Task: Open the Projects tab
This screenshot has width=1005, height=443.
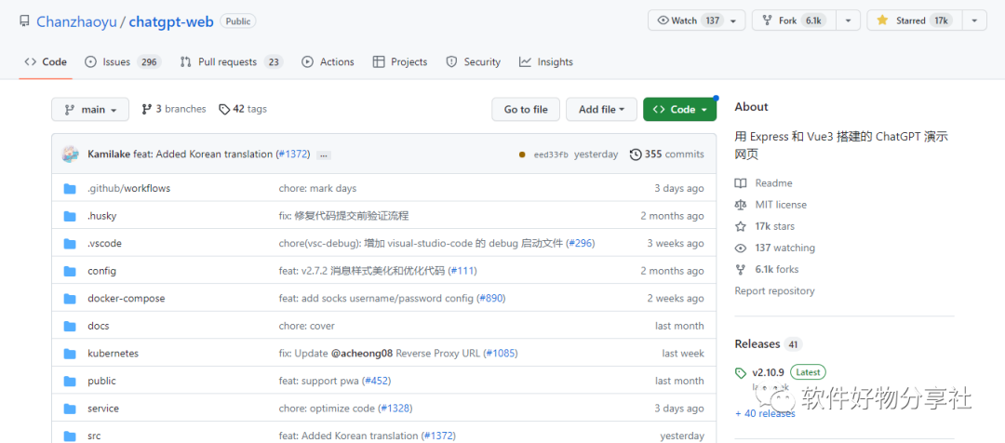Action: coord(400,62)
